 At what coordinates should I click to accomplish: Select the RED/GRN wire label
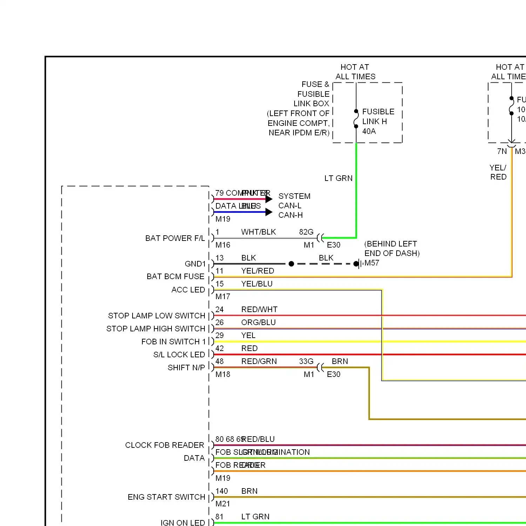pyautogui.click(x=259, y=361)
